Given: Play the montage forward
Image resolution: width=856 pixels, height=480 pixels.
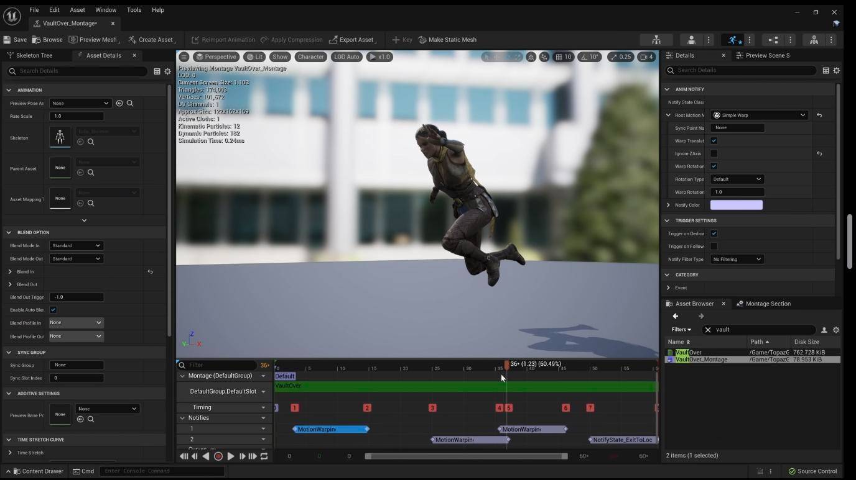Looking at the screenshot, I should click(230, 456).
